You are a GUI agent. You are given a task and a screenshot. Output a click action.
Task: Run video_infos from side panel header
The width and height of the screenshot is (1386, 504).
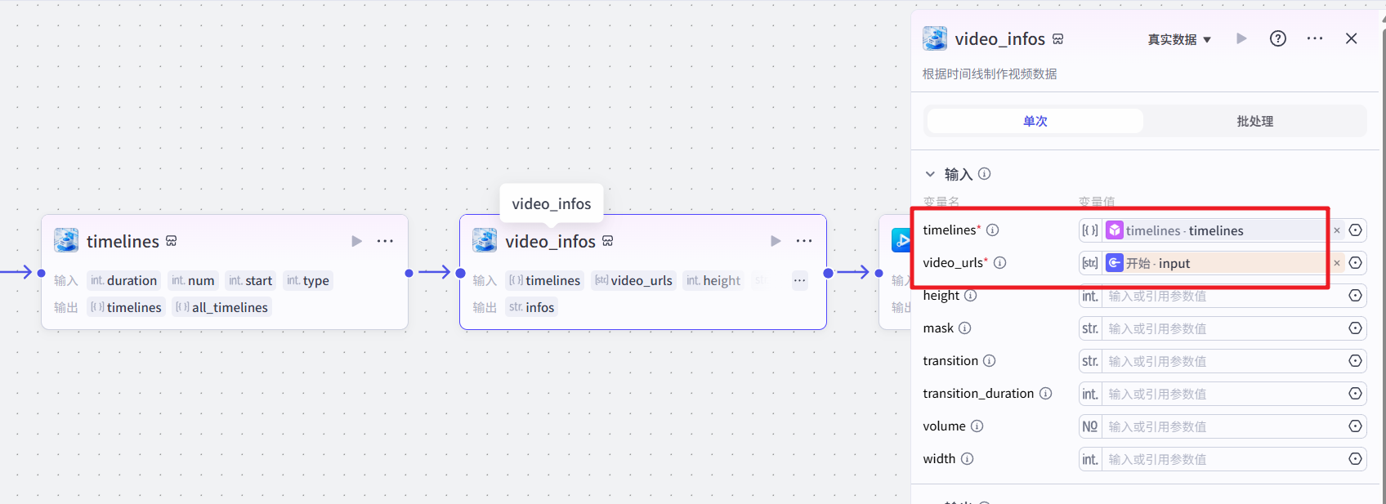click(x=1241, y=38)
